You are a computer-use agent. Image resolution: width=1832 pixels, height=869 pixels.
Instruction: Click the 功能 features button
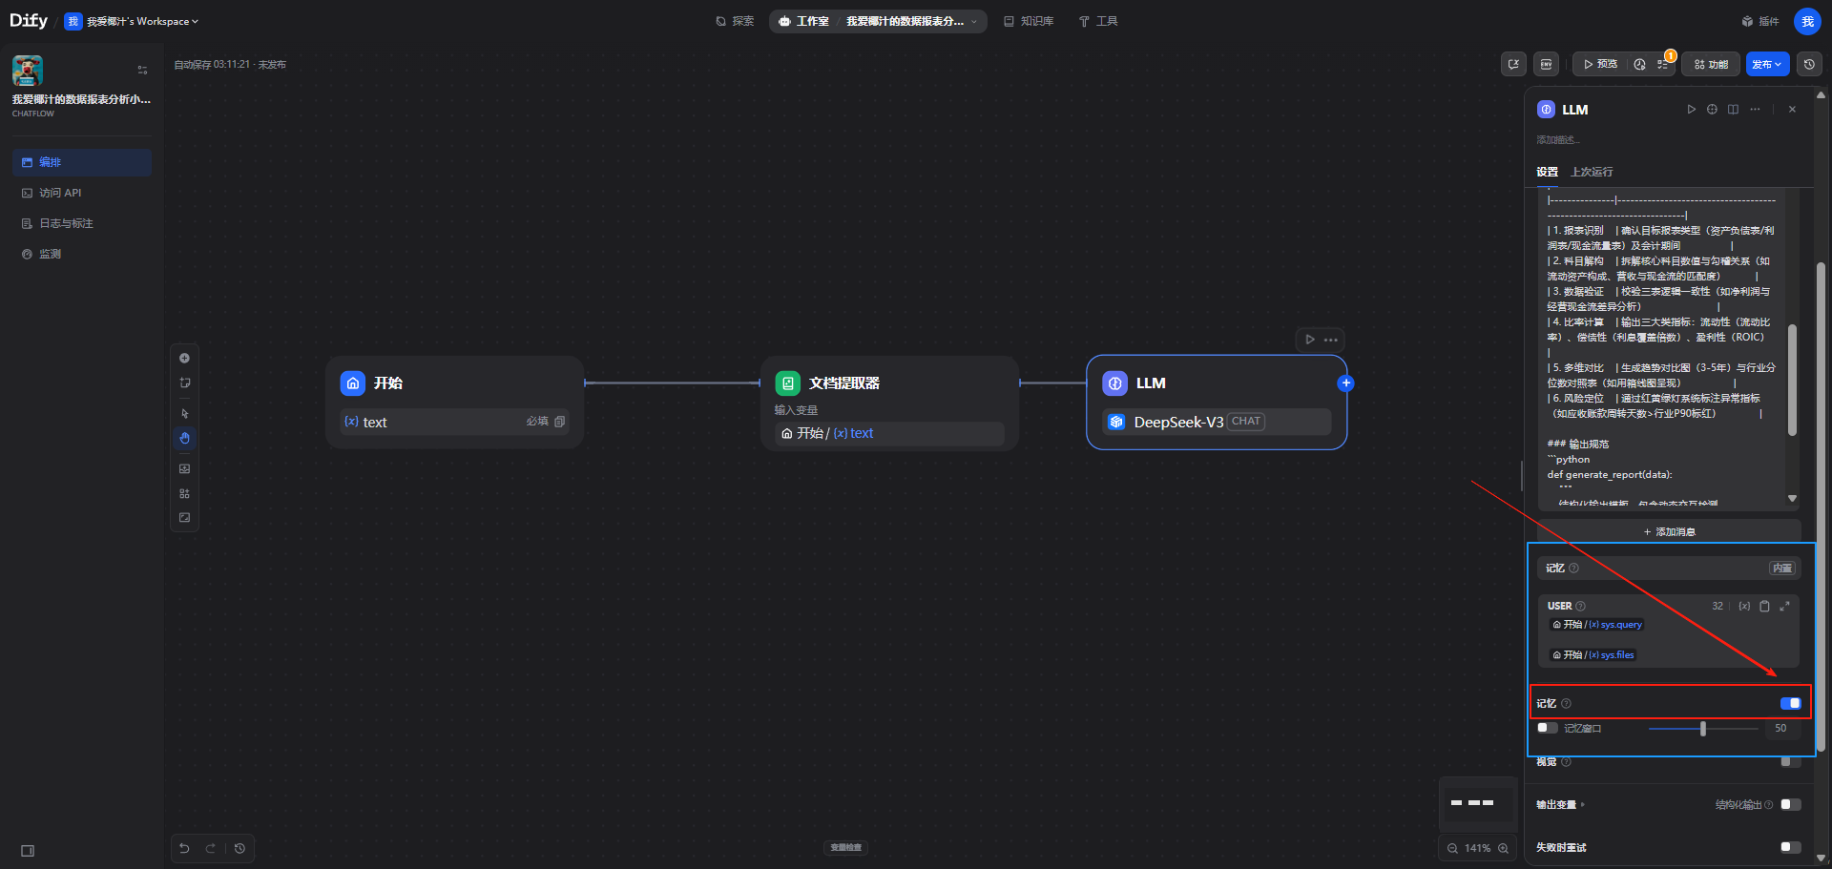coord(1711,64)
